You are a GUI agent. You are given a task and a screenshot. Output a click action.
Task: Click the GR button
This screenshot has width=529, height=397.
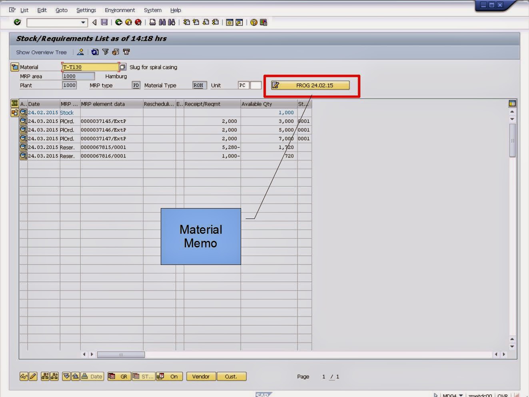tap(119, 377)
